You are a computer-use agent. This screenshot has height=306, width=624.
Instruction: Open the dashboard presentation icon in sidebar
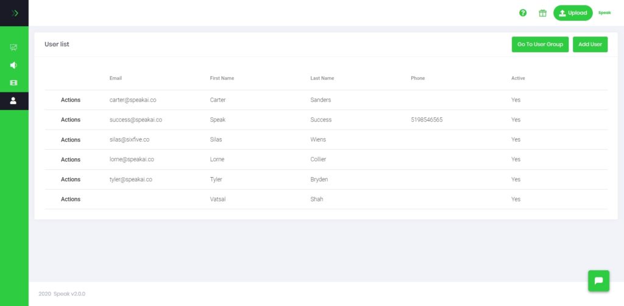13,47
